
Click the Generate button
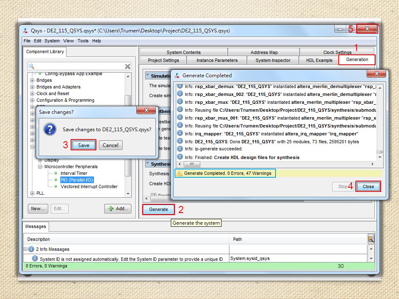pyautogui.click(x=158, y=209)
